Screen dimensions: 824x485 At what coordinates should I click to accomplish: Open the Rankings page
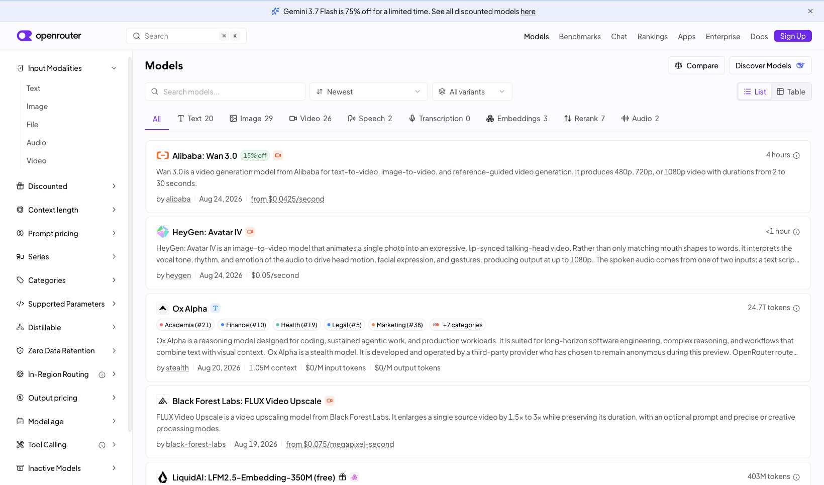point(652,37)
